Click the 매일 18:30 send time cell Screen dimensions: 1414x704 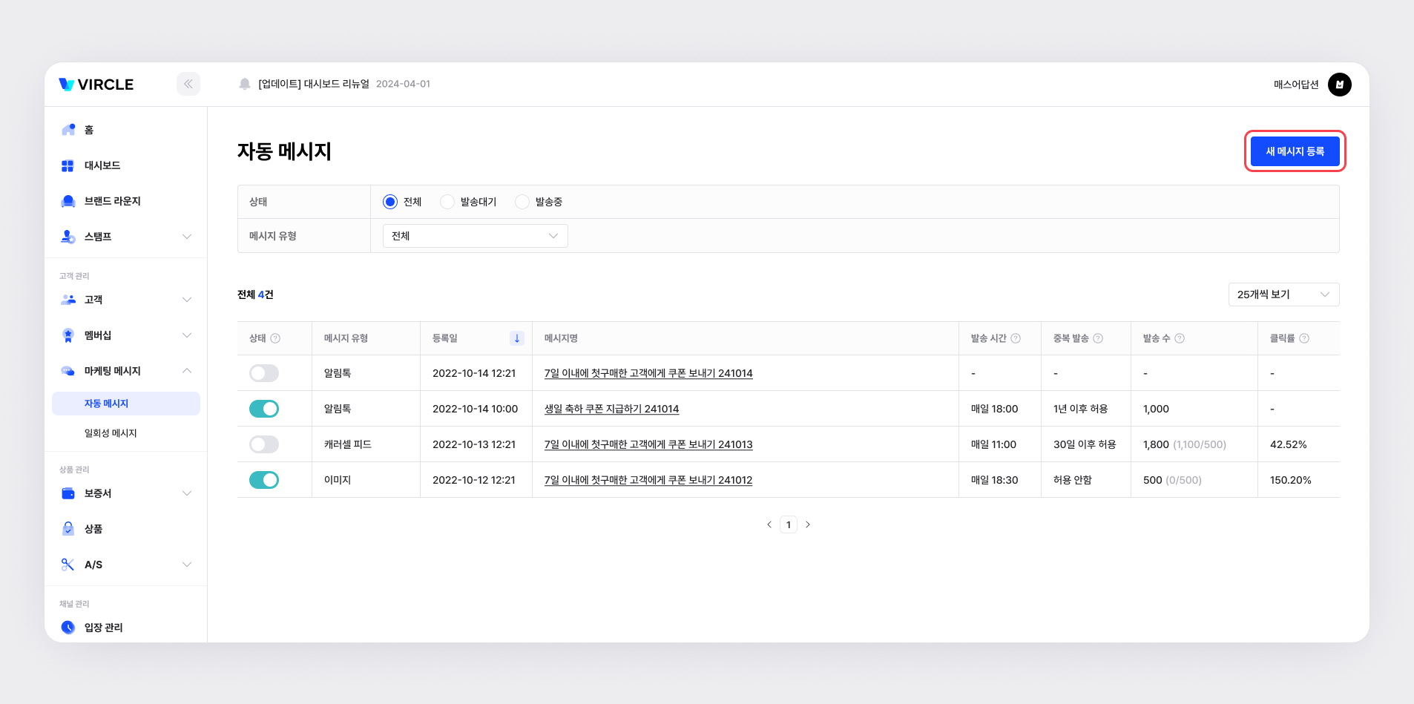[994, 480]
